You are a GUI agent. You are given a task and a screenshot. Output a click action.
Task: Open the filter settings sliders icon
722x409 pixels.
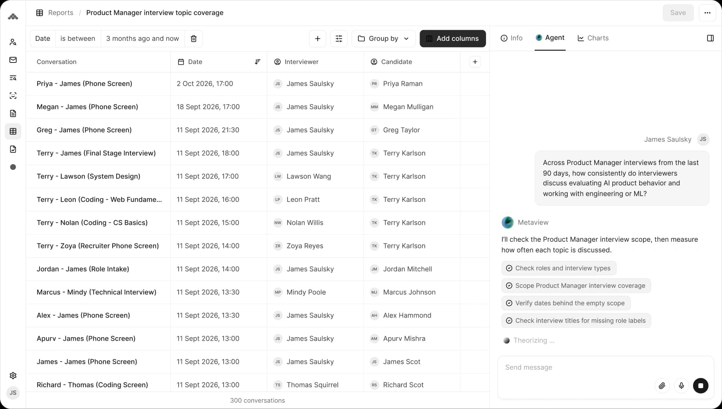(x=339, y=39)
